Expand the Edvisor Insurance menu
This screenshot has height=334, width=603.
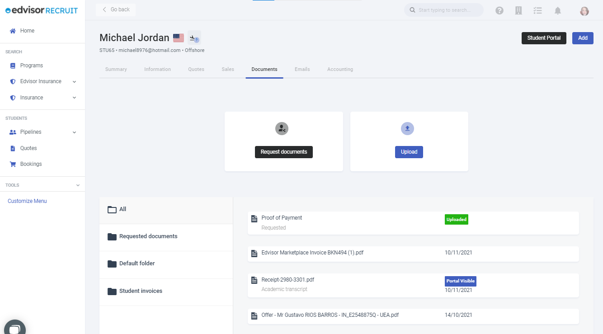click(42, 81)
